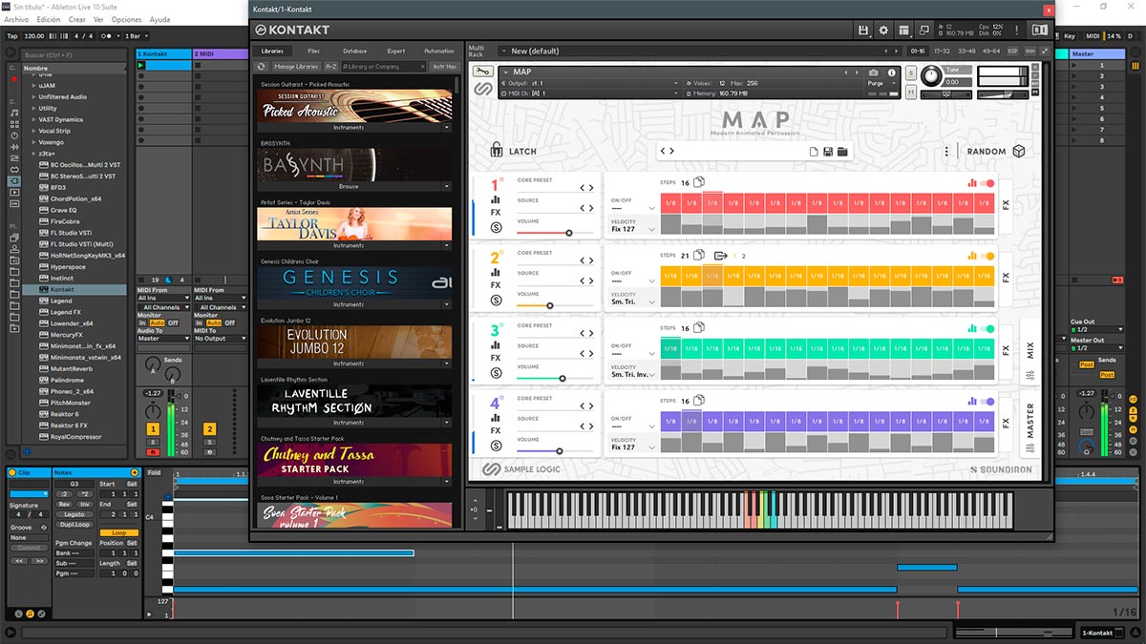This screenshot has width=1146, height=644.
Task: Switch to Kontakt Database tab
Action: [354, 51]
